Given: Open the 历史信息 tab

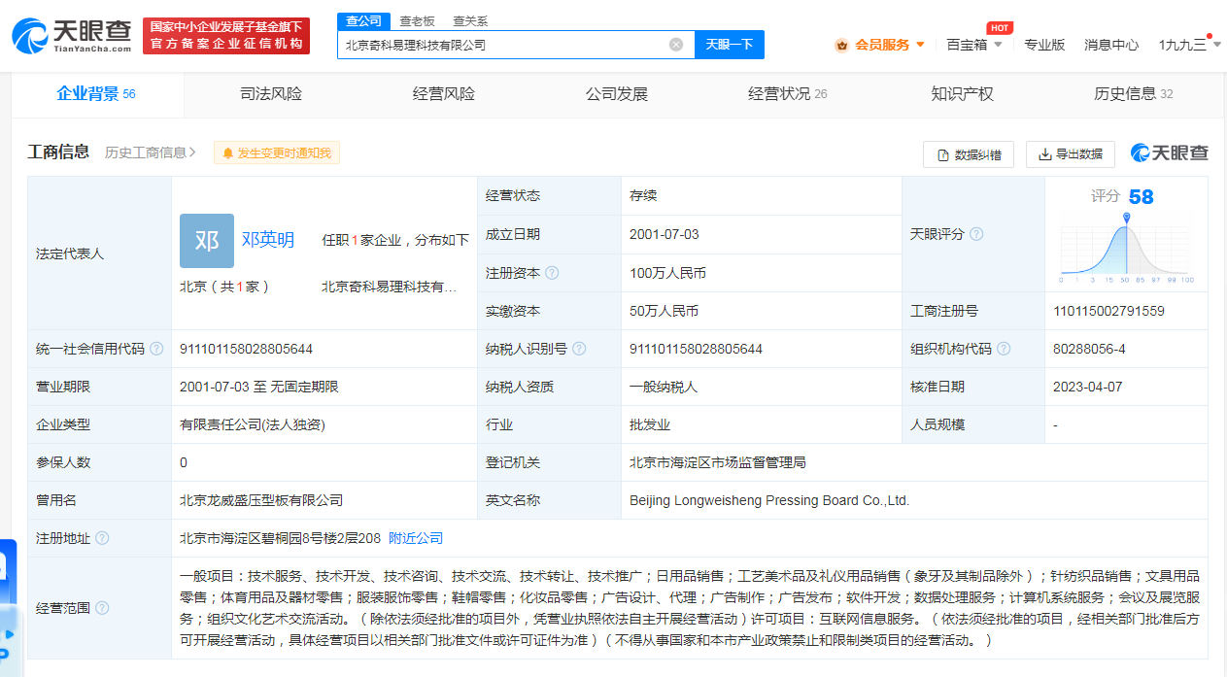Looking at the screenshot, I should coord(1134,94).
